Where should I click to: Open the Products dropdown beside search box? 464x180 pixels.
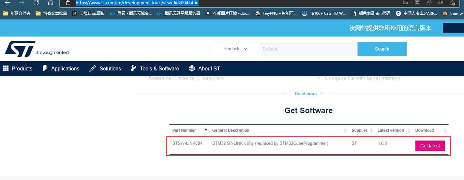[235, 49]
